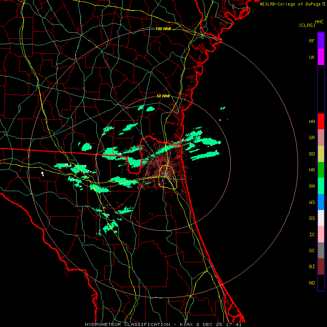Click the WS blue legend swatch
327x327 pixels.
(321, 202)
